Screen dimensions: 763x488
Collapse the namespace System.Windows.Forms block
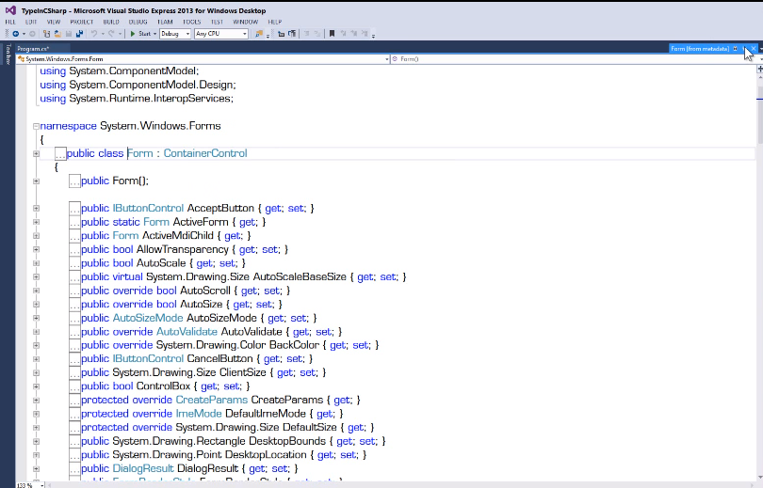36,126
